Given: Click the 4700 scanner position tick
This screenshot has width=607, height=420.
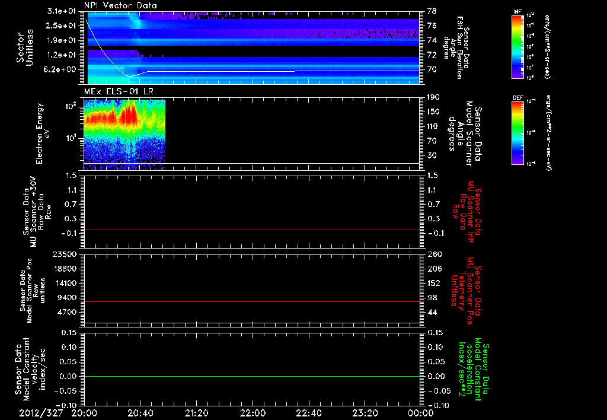Looking at the screenshot, I should coord(68,312).
